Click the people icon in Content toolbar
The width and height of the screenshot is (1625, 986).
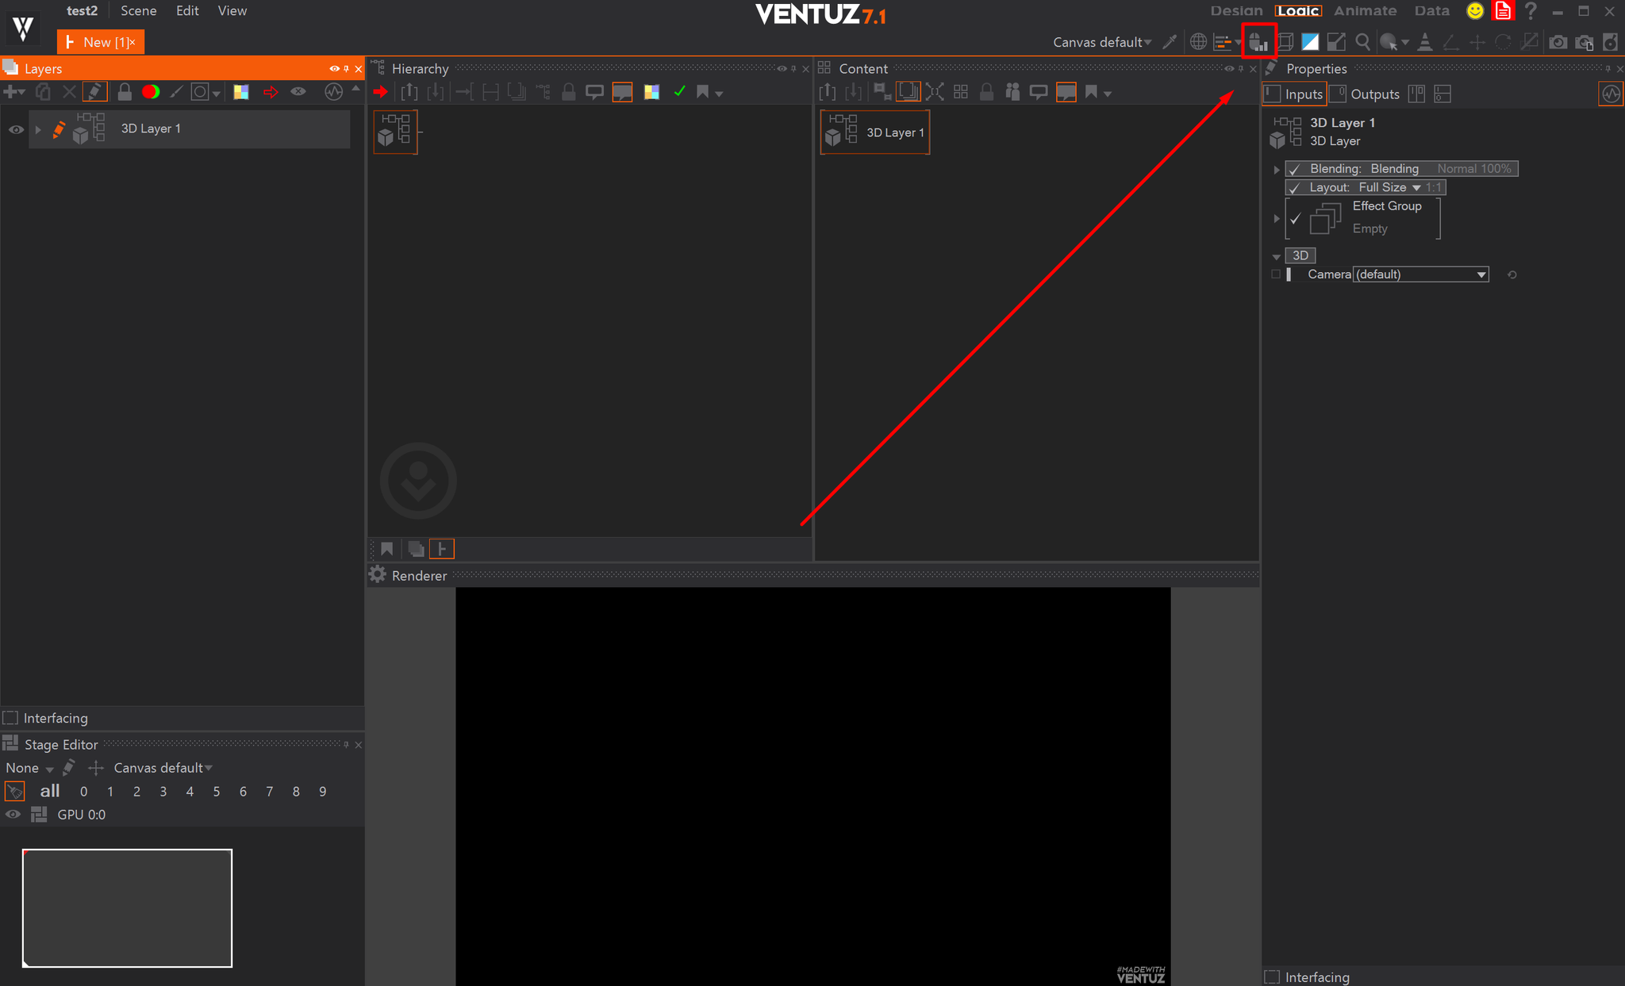click(1012, 92)
